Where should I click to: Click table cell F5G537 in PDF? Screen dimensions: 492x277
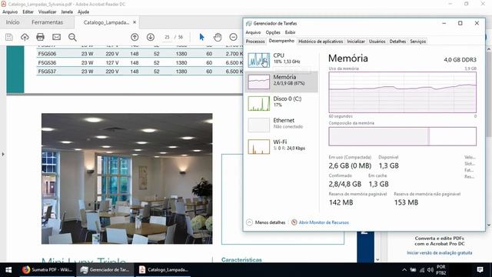pos(47,72)
